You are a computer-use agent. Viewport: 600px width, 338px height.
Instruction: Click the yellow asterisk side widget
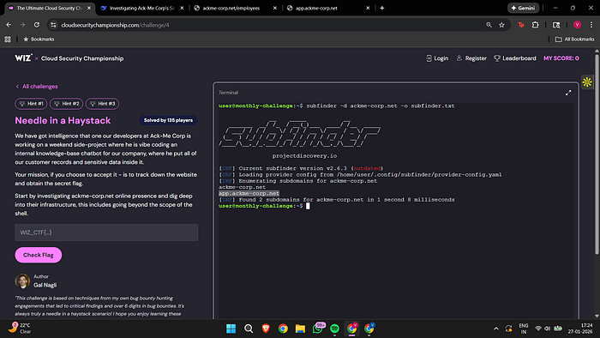[587, 81]
